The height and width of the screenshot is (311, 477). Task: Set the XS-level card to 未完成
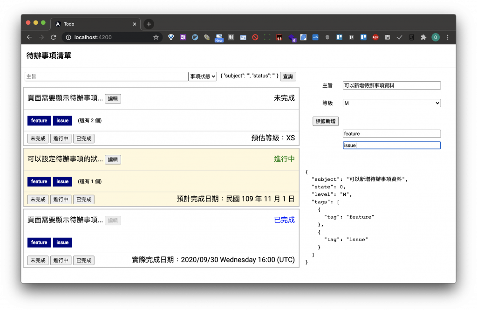tap(38, 138)
